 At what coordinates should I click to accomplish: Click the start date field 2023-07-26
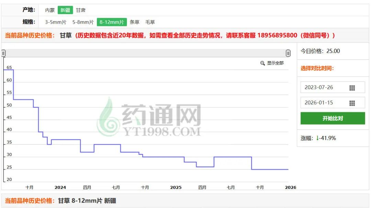pos(333,88)
